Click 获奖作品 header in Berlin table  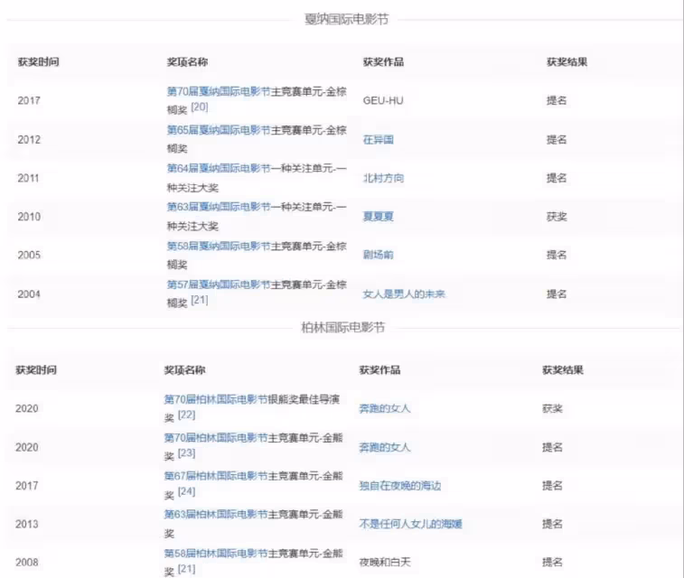pos(380,370)
